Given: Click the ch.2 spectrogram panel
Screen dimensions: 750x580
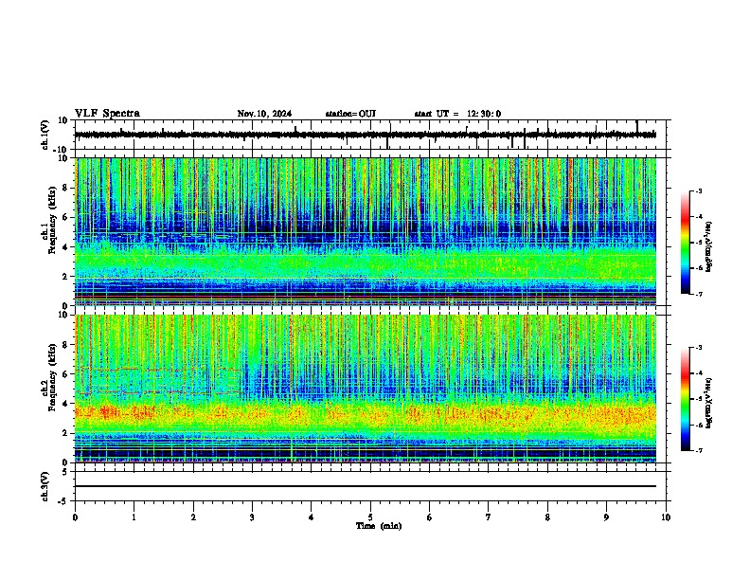Looking at the screenshot, I should [x=366, y=389].
